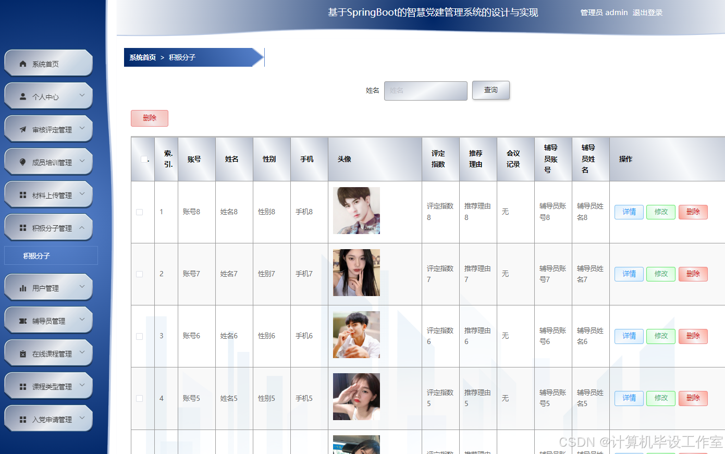The image size is (725, 454).
Task: Open 在线课程管理 in the sidebar
Action: tap(48, 353)
